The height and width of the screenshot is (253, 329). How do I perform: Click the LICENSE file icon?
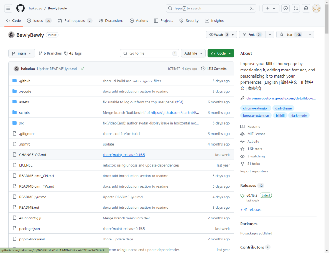coord(15,165)
